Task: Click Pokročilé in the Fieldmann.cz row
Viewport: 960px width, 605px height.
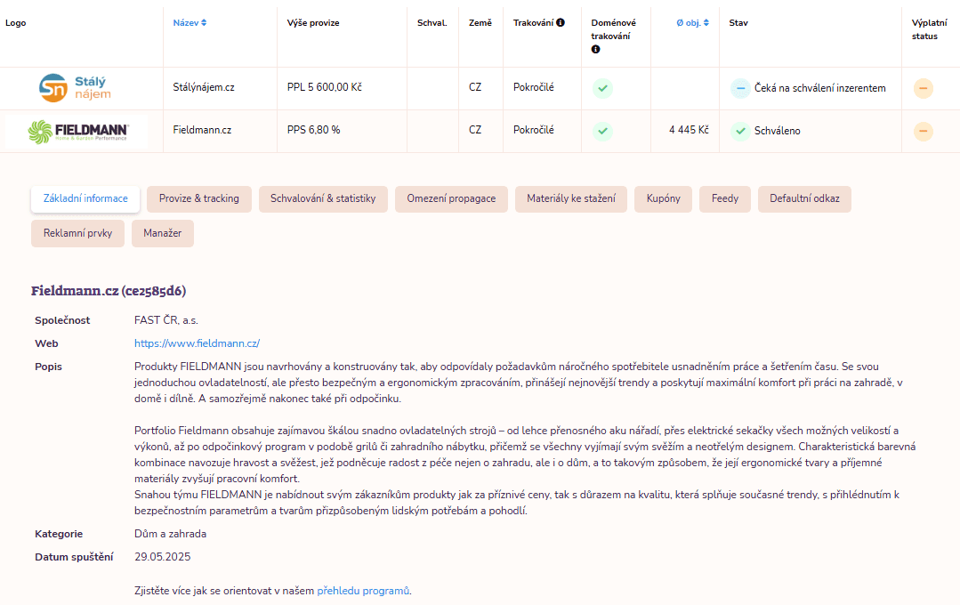Action: click(533, 130)
